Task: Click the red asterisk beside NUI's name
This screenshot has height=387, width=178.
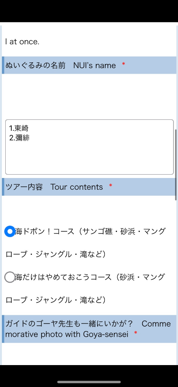Action: 124,64
